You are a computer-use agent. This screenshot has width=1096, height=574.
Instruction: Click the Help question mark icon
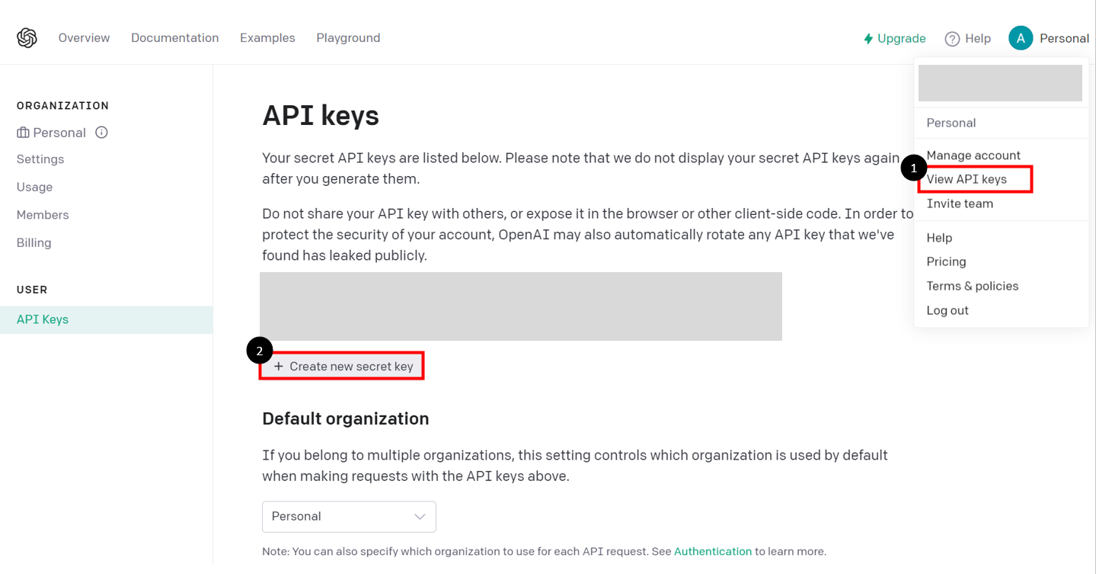click(952, 39)
